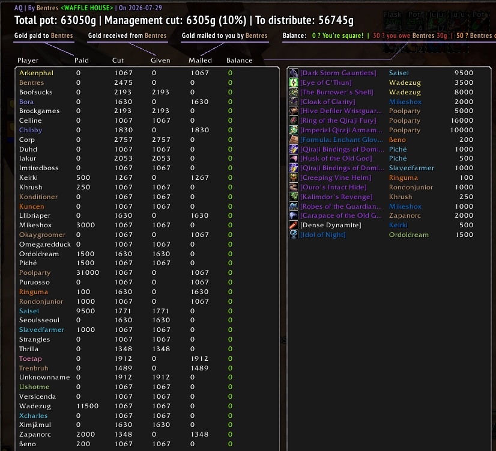The height and width of the screenshot is (451, 496).
Task: Click the [Cloak of Clarity] item link
Action: (x=328, y=102)
